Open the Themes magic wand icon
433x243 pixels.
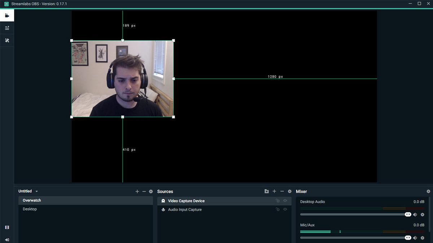coord(7,40)
